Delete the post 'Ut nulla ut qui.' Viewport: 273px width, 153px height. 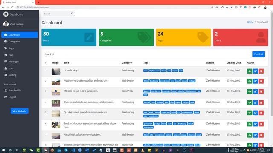261,71
